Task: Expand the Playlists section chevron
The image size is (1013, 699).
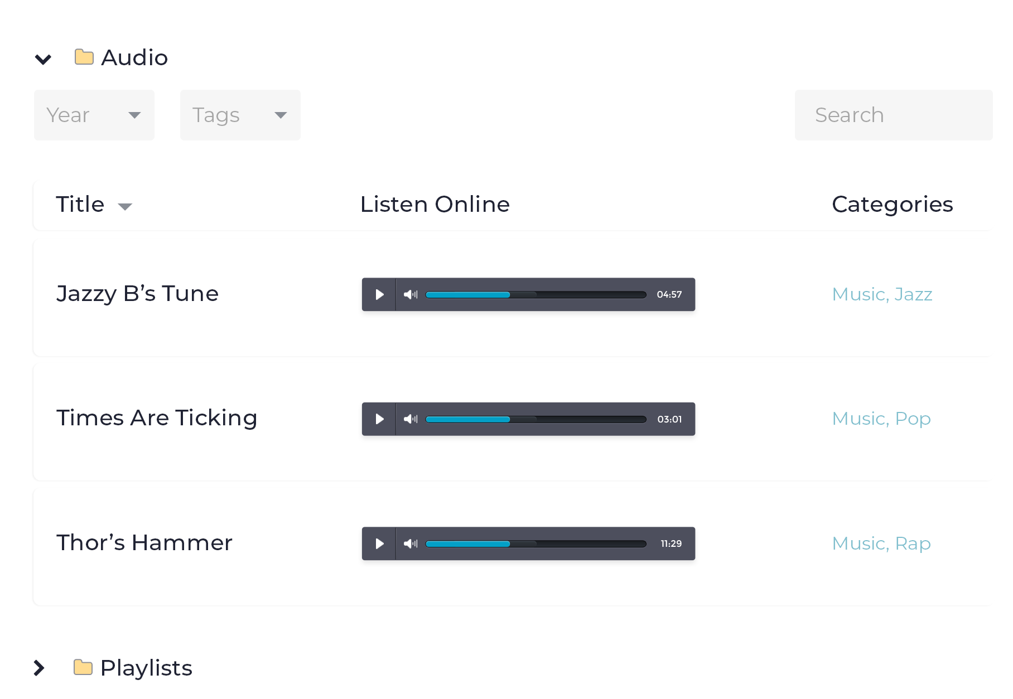Action: pos(39,668)
